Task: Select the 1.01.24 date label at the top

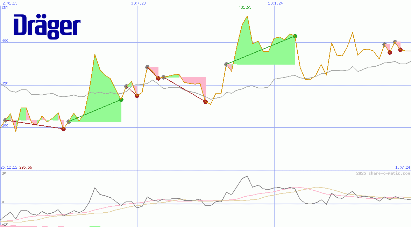Action: pyautogui.click(x=275, y=3)
